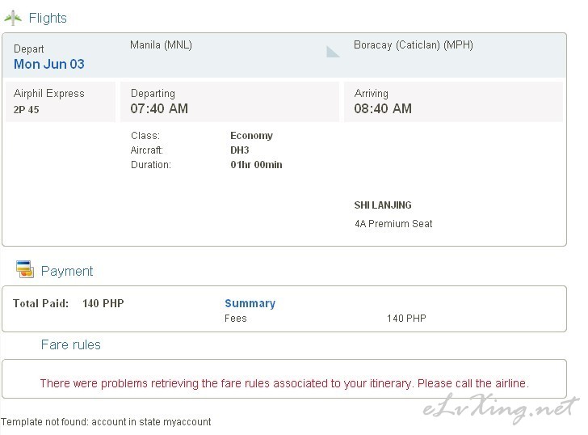Click the credit card Payment icon
The height and width of the screenshot is (435, 588).
coord(25,268)
